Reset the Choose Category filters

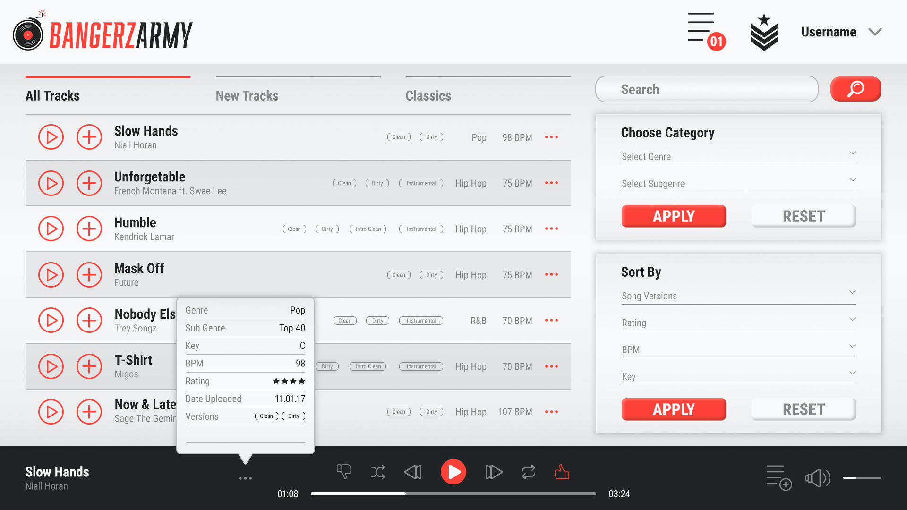tap(804, 216)
